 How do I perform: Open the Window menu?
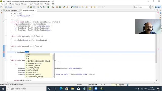pyautogui.click(x=47, y=4)
